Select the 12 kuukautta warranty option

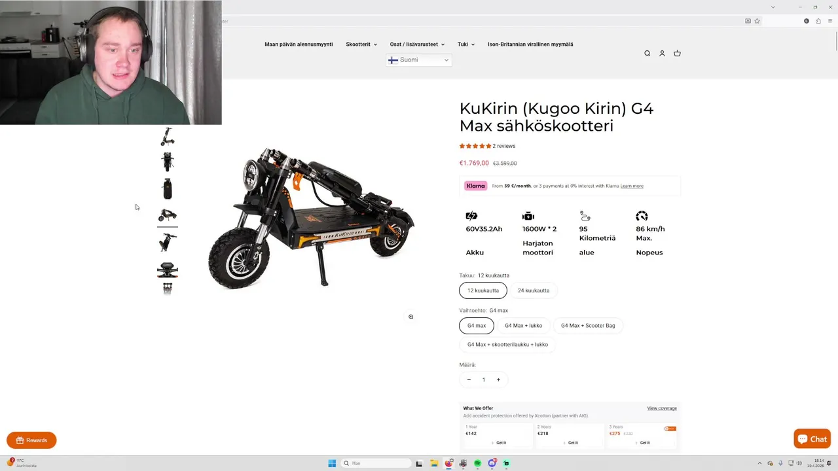483,290
